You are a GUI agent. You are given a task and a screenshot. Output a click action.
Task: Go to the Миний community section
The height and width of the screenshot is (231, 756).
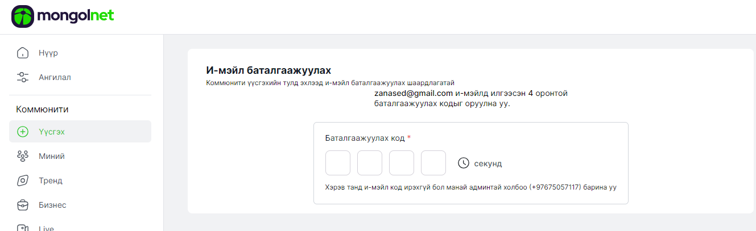[x=51, y=156]
